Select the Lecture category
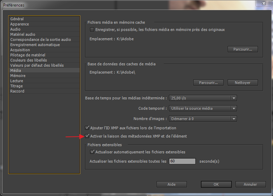Screen dimensions: 273x196 (44, 81)
